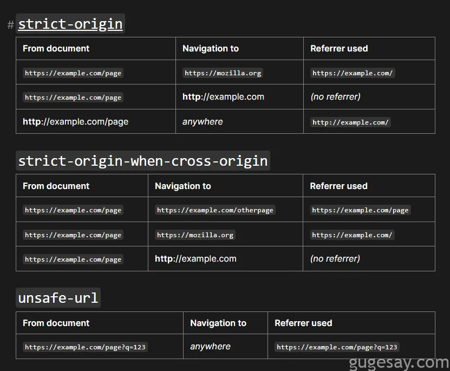
Task: Click http://example.com/page cell in From document column
Action: (x=75, y=122)
